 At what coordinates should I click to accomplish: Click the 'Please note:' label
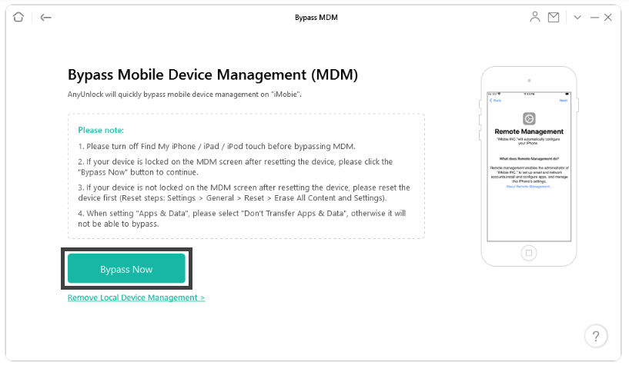101,130
